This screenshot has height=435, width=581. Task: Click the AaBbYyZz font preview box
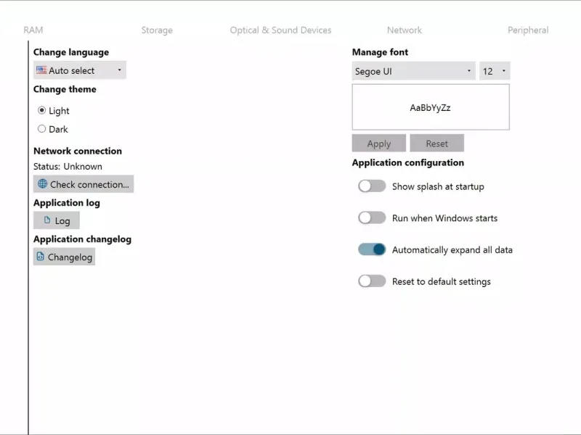click(x=431, y=107)
